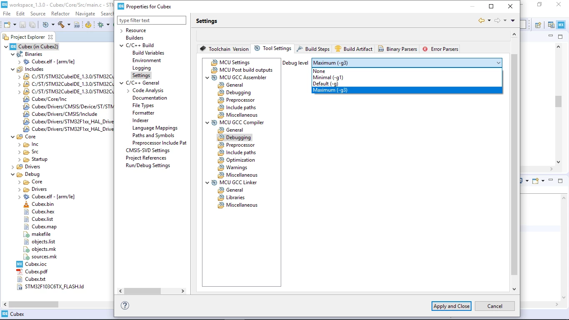Screen dimensions: 569x320
Task: Choose None in the debug level list
Action: [407, 71]
